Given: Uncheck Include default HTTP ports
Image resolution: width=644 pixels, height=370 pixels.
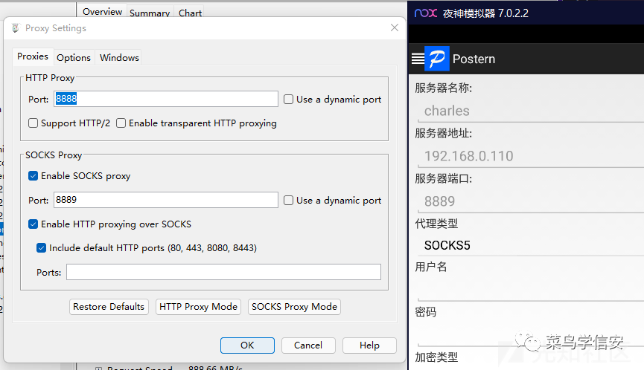Looking at the screenshot, I should [41, 248].
